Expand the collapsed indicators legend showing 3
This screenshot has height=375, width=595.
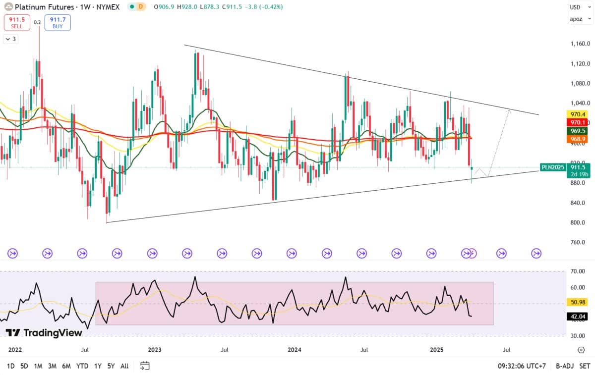10,39
